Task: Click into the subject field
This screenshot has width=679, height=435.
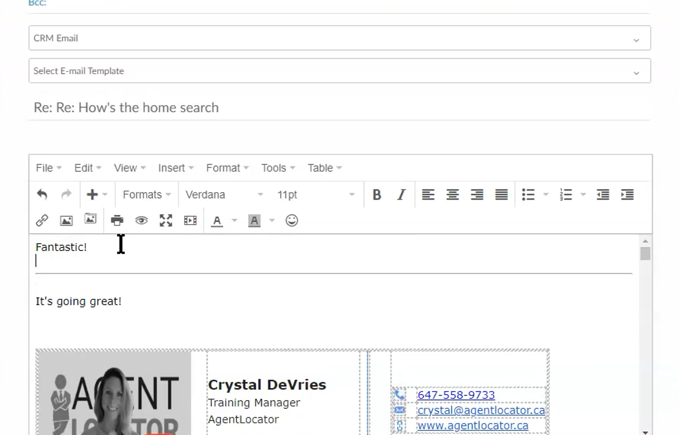Action: coord(340,108)
